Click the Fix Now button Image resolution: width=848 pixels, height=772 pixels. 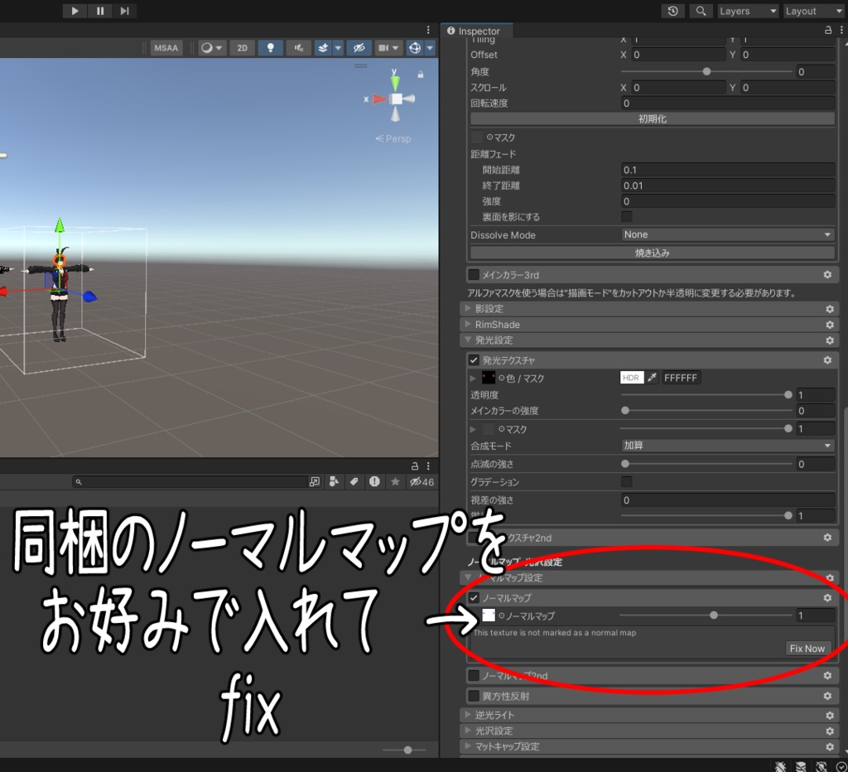click(807, 649)
